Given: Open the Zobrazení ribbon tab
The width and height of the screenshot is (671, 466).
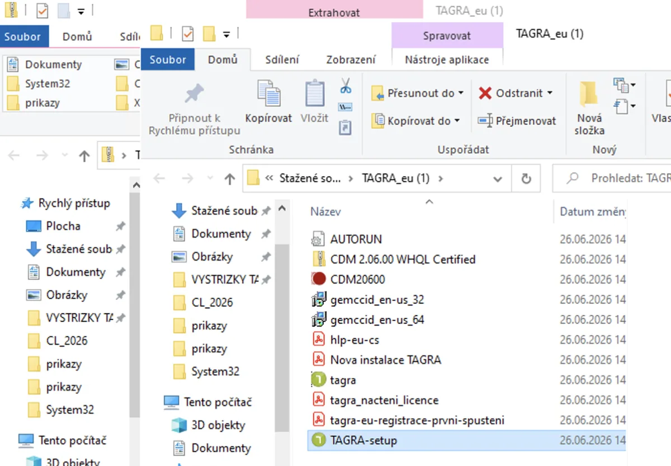Looking at the screenshot, I should (351, 59).
